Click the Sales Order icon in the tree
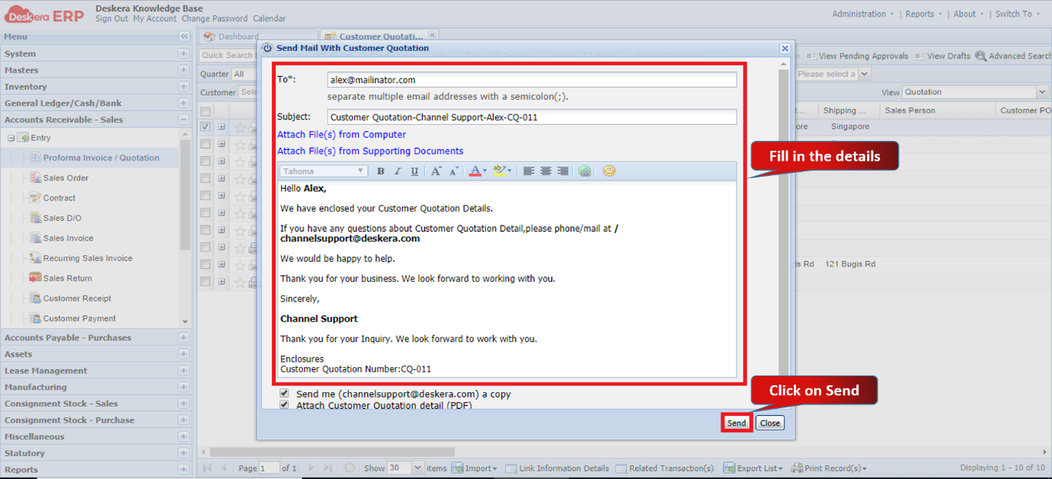 (36, 177)
